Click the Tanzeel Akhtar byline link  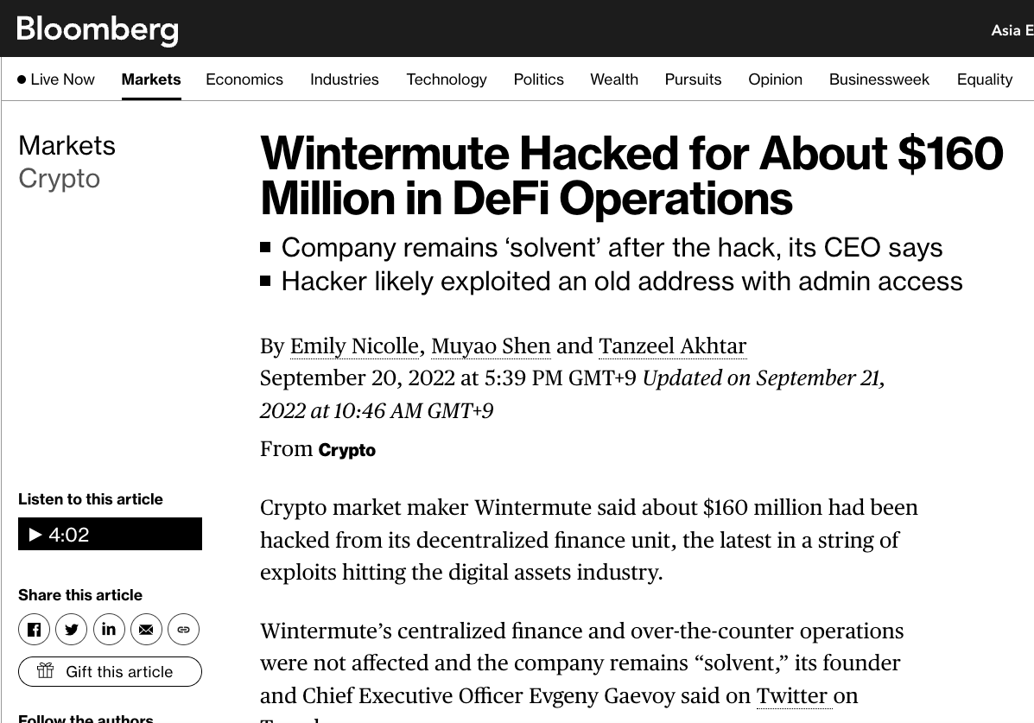(x=672, y=346)
